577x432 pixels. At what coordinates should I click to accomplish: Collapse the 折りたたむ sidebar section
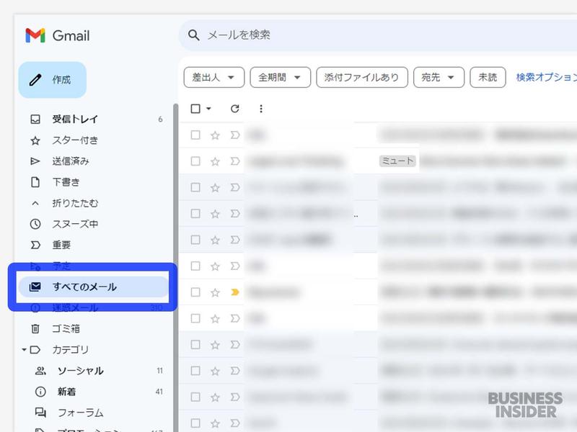point(75,203)
